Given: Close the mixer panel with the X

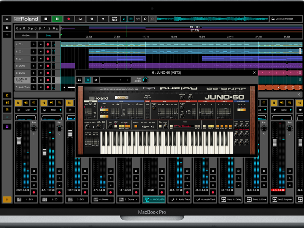Looking at the screenshot, I should point(299,94).
